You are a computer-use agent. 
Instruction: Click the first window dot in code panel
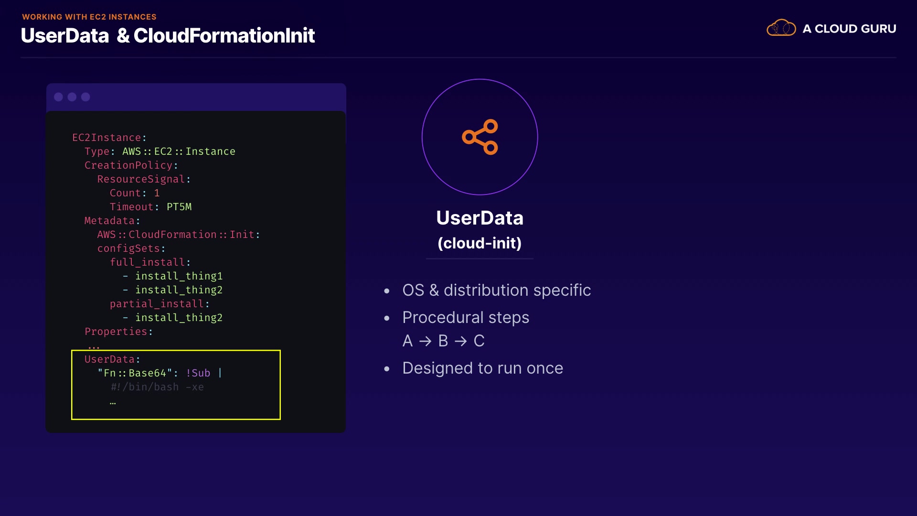(58, 97)
